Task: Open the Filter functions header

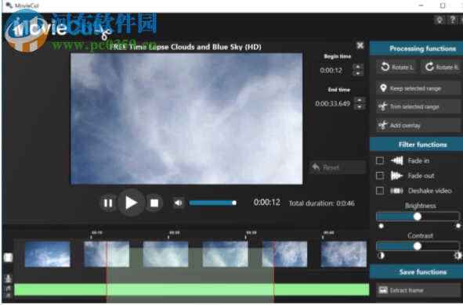Action: point(416,145)
